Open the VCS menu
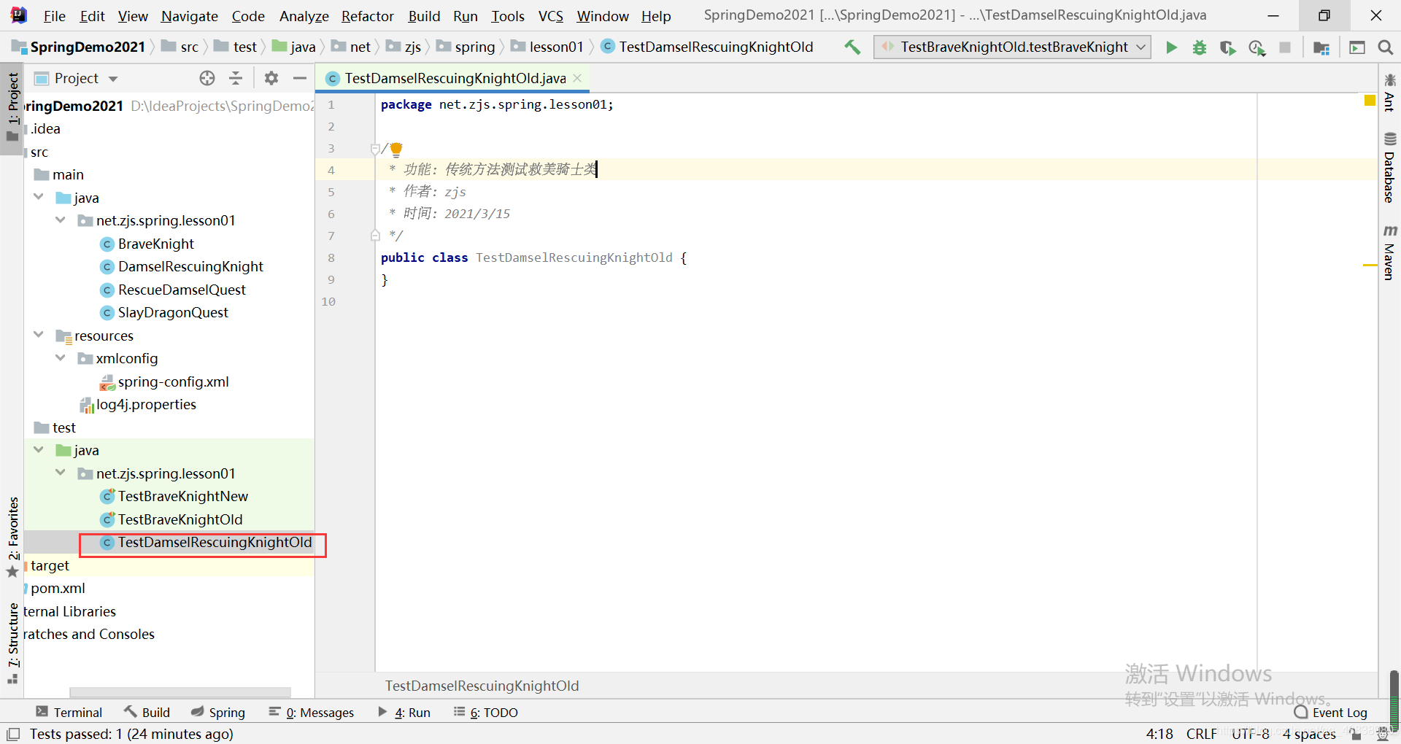The height and width of the screenshot is (744, 1401). tap(550, 16)
